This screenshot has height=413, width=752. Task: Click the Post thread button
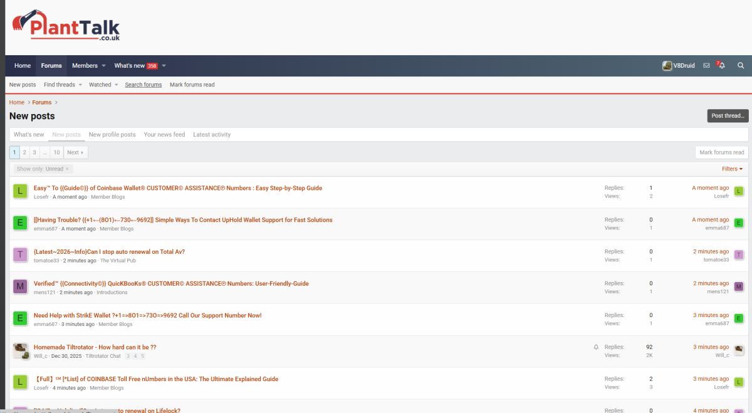(x=728, y=116)
